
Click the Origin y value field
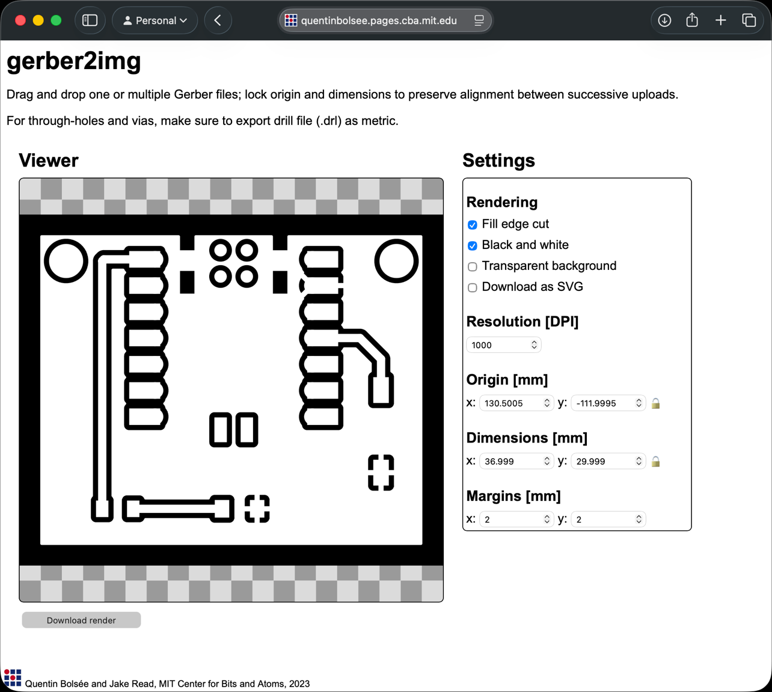click(608, 403)
